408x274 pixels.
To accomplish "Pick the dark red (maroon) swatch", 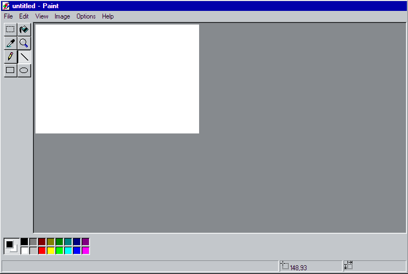I will pos(42,242).
